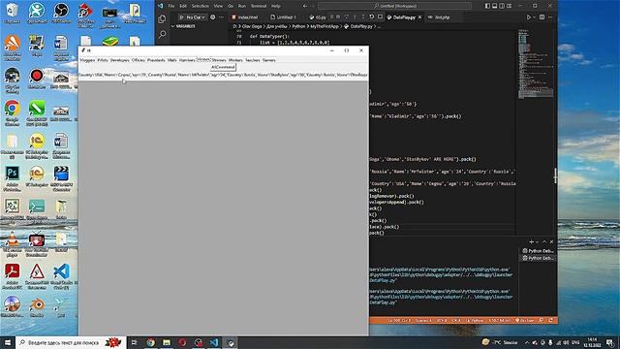The width and height of the screenshot is (620, 349).
Task: Open VS Code notifications bell in status bar
Action: (x=551, y=320)
